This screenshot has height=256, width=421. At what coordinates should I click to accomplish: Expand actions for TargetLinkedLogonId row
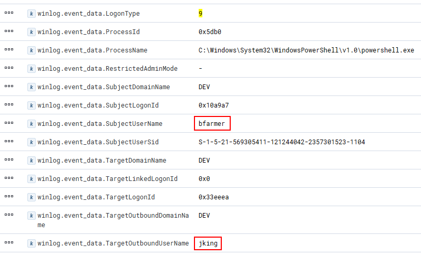(8, 178)
